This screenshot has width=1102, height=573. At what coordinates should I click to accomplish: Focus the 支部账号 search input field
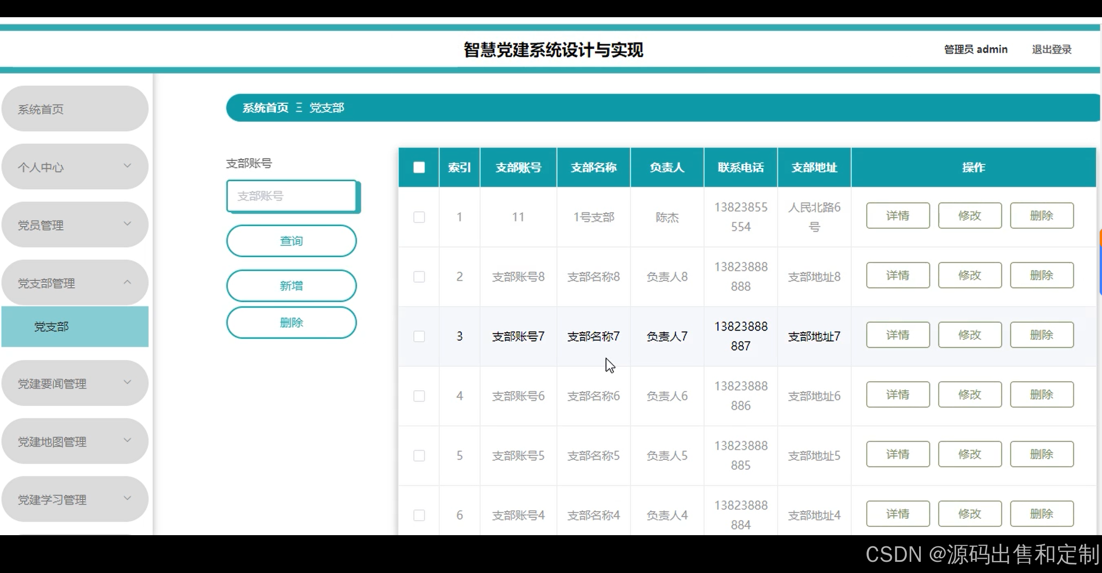click(x=291, y=196)
